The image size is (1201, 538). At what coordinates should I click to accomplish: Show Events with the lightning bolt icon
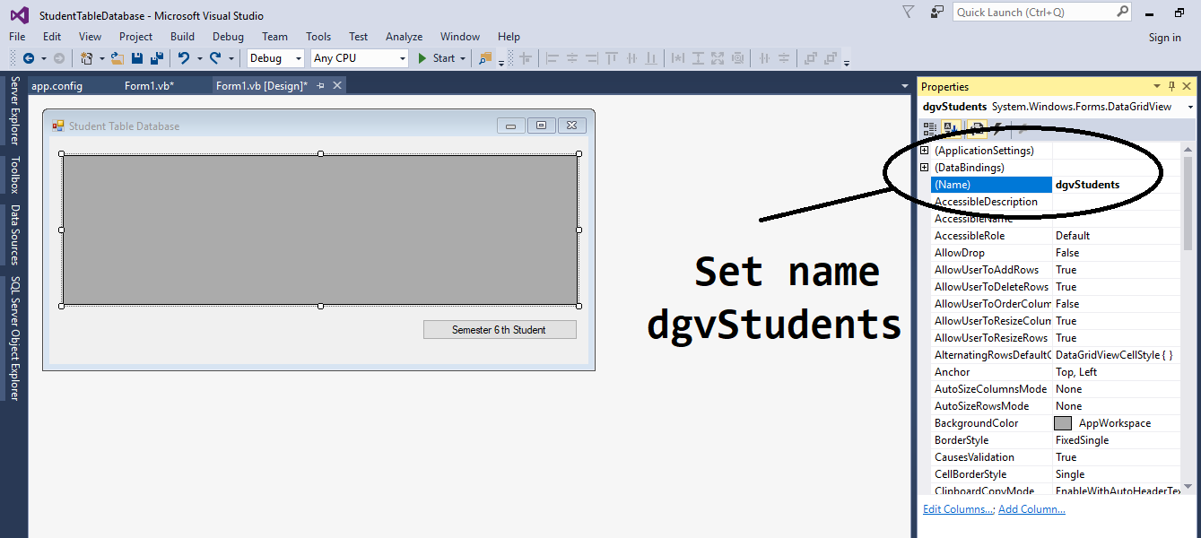(x=998, y=129)
